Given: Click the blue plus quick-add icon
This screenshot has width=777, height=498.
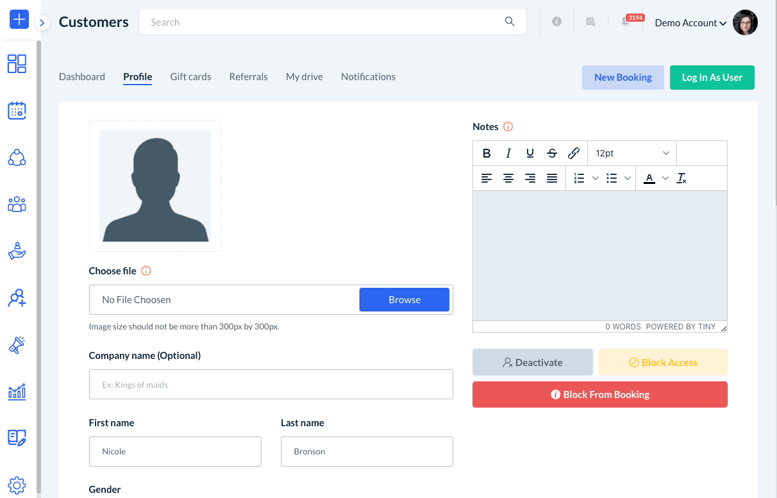Looking at the screenshot, I should 19,19.
